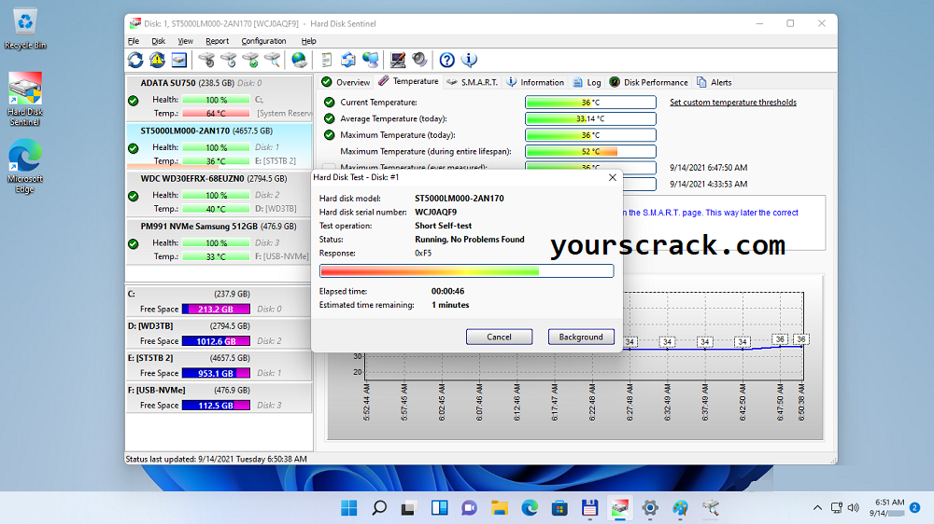The width and height of the screenshot is (934, 524).
Task: Click the E: 953.1 GB free space bar
Action: click(216, 374)
